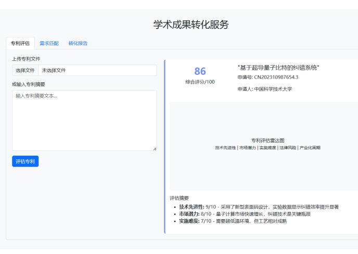This screenshot has height=254, width=358.
Task: Click the 上传专利文件 label
Action: point(26,59)
